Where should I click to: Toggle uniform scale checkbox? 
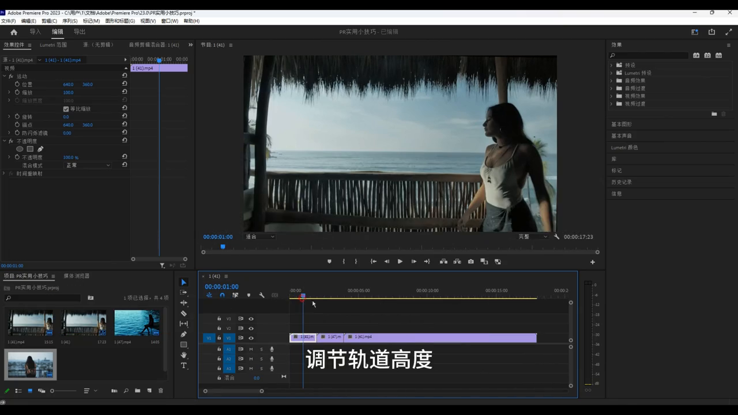point(66,109)
